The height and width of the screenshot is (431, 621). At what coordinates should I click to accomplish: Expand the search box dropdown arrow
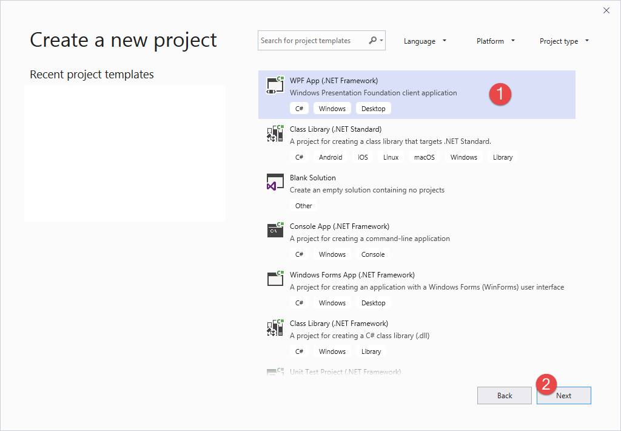(380, 40)
